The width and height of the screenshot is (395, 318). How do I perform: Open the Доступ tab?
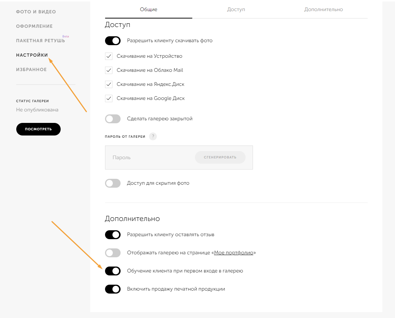click(x=236, y=9)
